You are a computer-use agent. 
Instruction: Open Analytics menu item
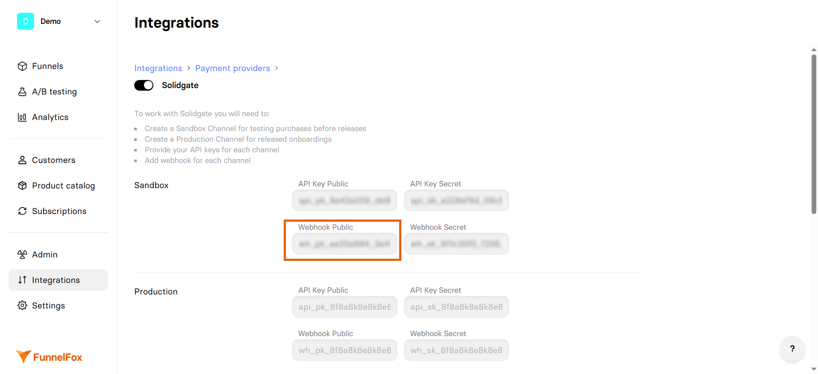coord(58,117)
